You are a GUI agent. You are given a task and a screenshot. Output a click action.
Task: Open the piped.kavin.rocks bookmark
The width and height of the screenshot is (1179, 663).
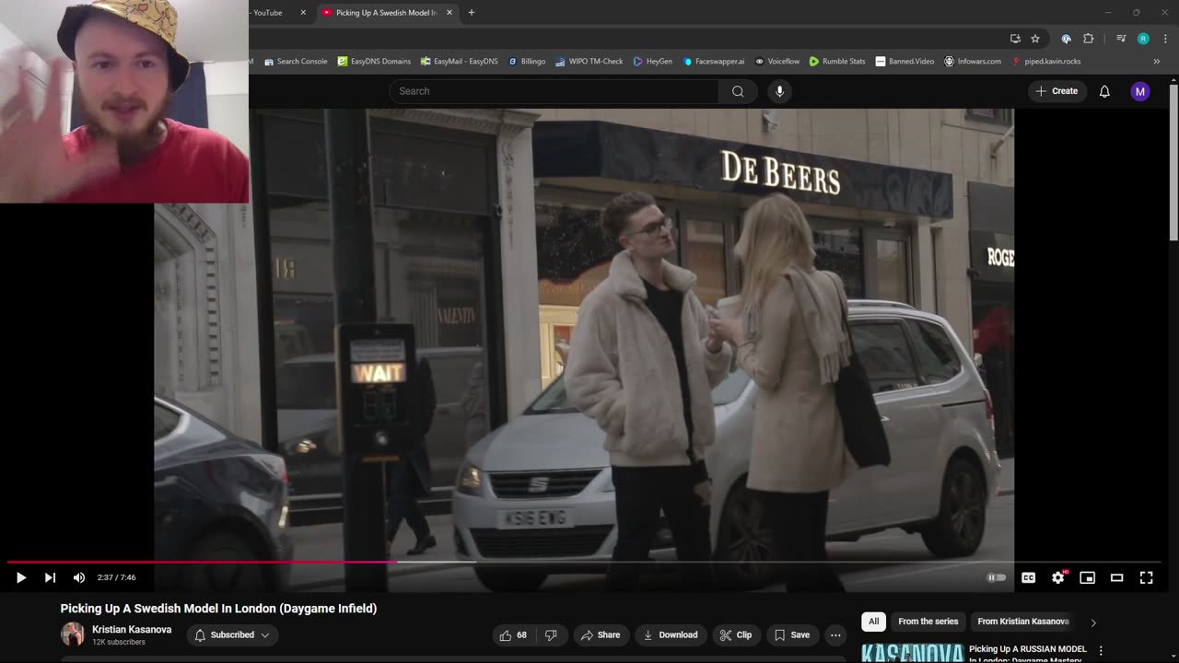pos(1046,62)
